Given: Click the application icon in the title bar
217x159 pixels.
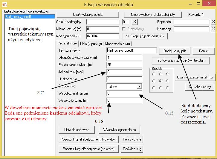Looking at the screenshot, I should click(4, 4).
